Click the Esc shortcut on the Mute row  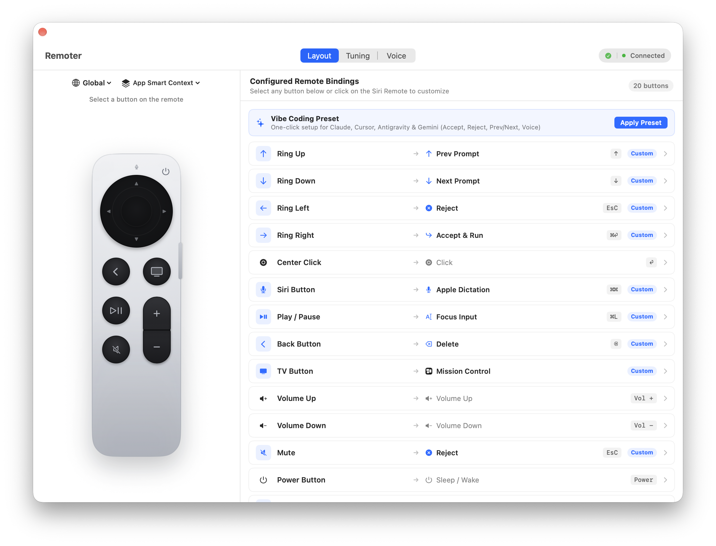tap(612, 452)
